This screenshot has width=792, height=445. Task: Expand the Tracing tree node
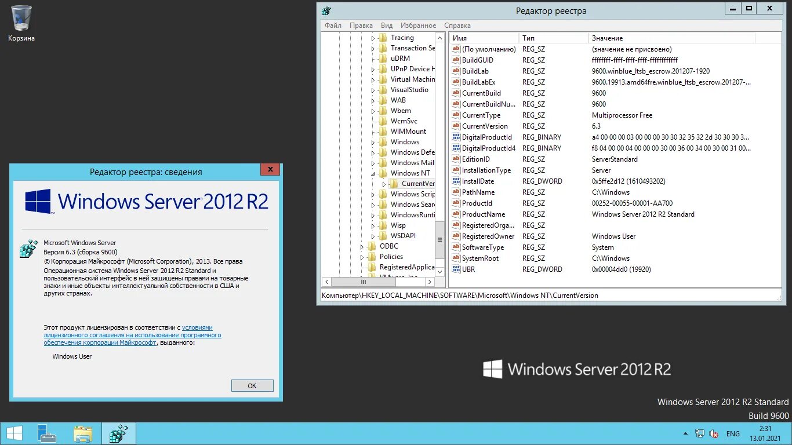pos(373,38)
